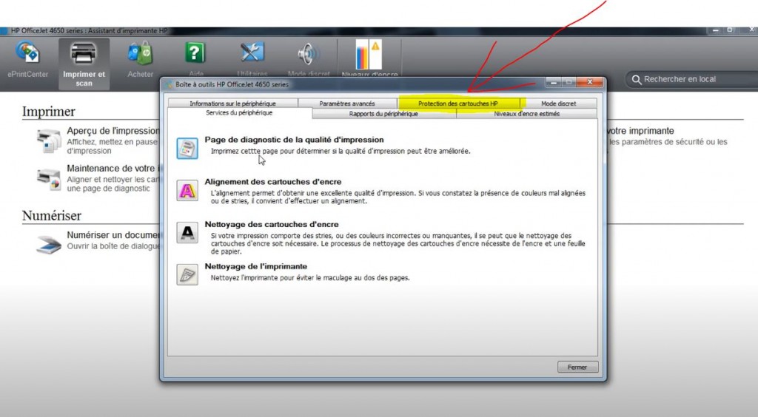Click the Aperçu de l'impression printer icon
Viewport: 758px width, 417px height.
pyautogui.click(x=49, y=141)
